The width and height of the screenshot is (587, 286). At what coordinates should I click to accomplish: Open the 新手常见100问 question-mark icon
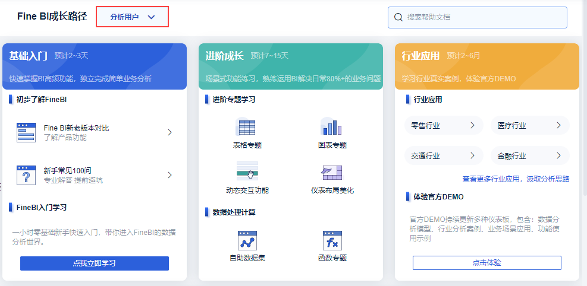[x=26, y=175]
